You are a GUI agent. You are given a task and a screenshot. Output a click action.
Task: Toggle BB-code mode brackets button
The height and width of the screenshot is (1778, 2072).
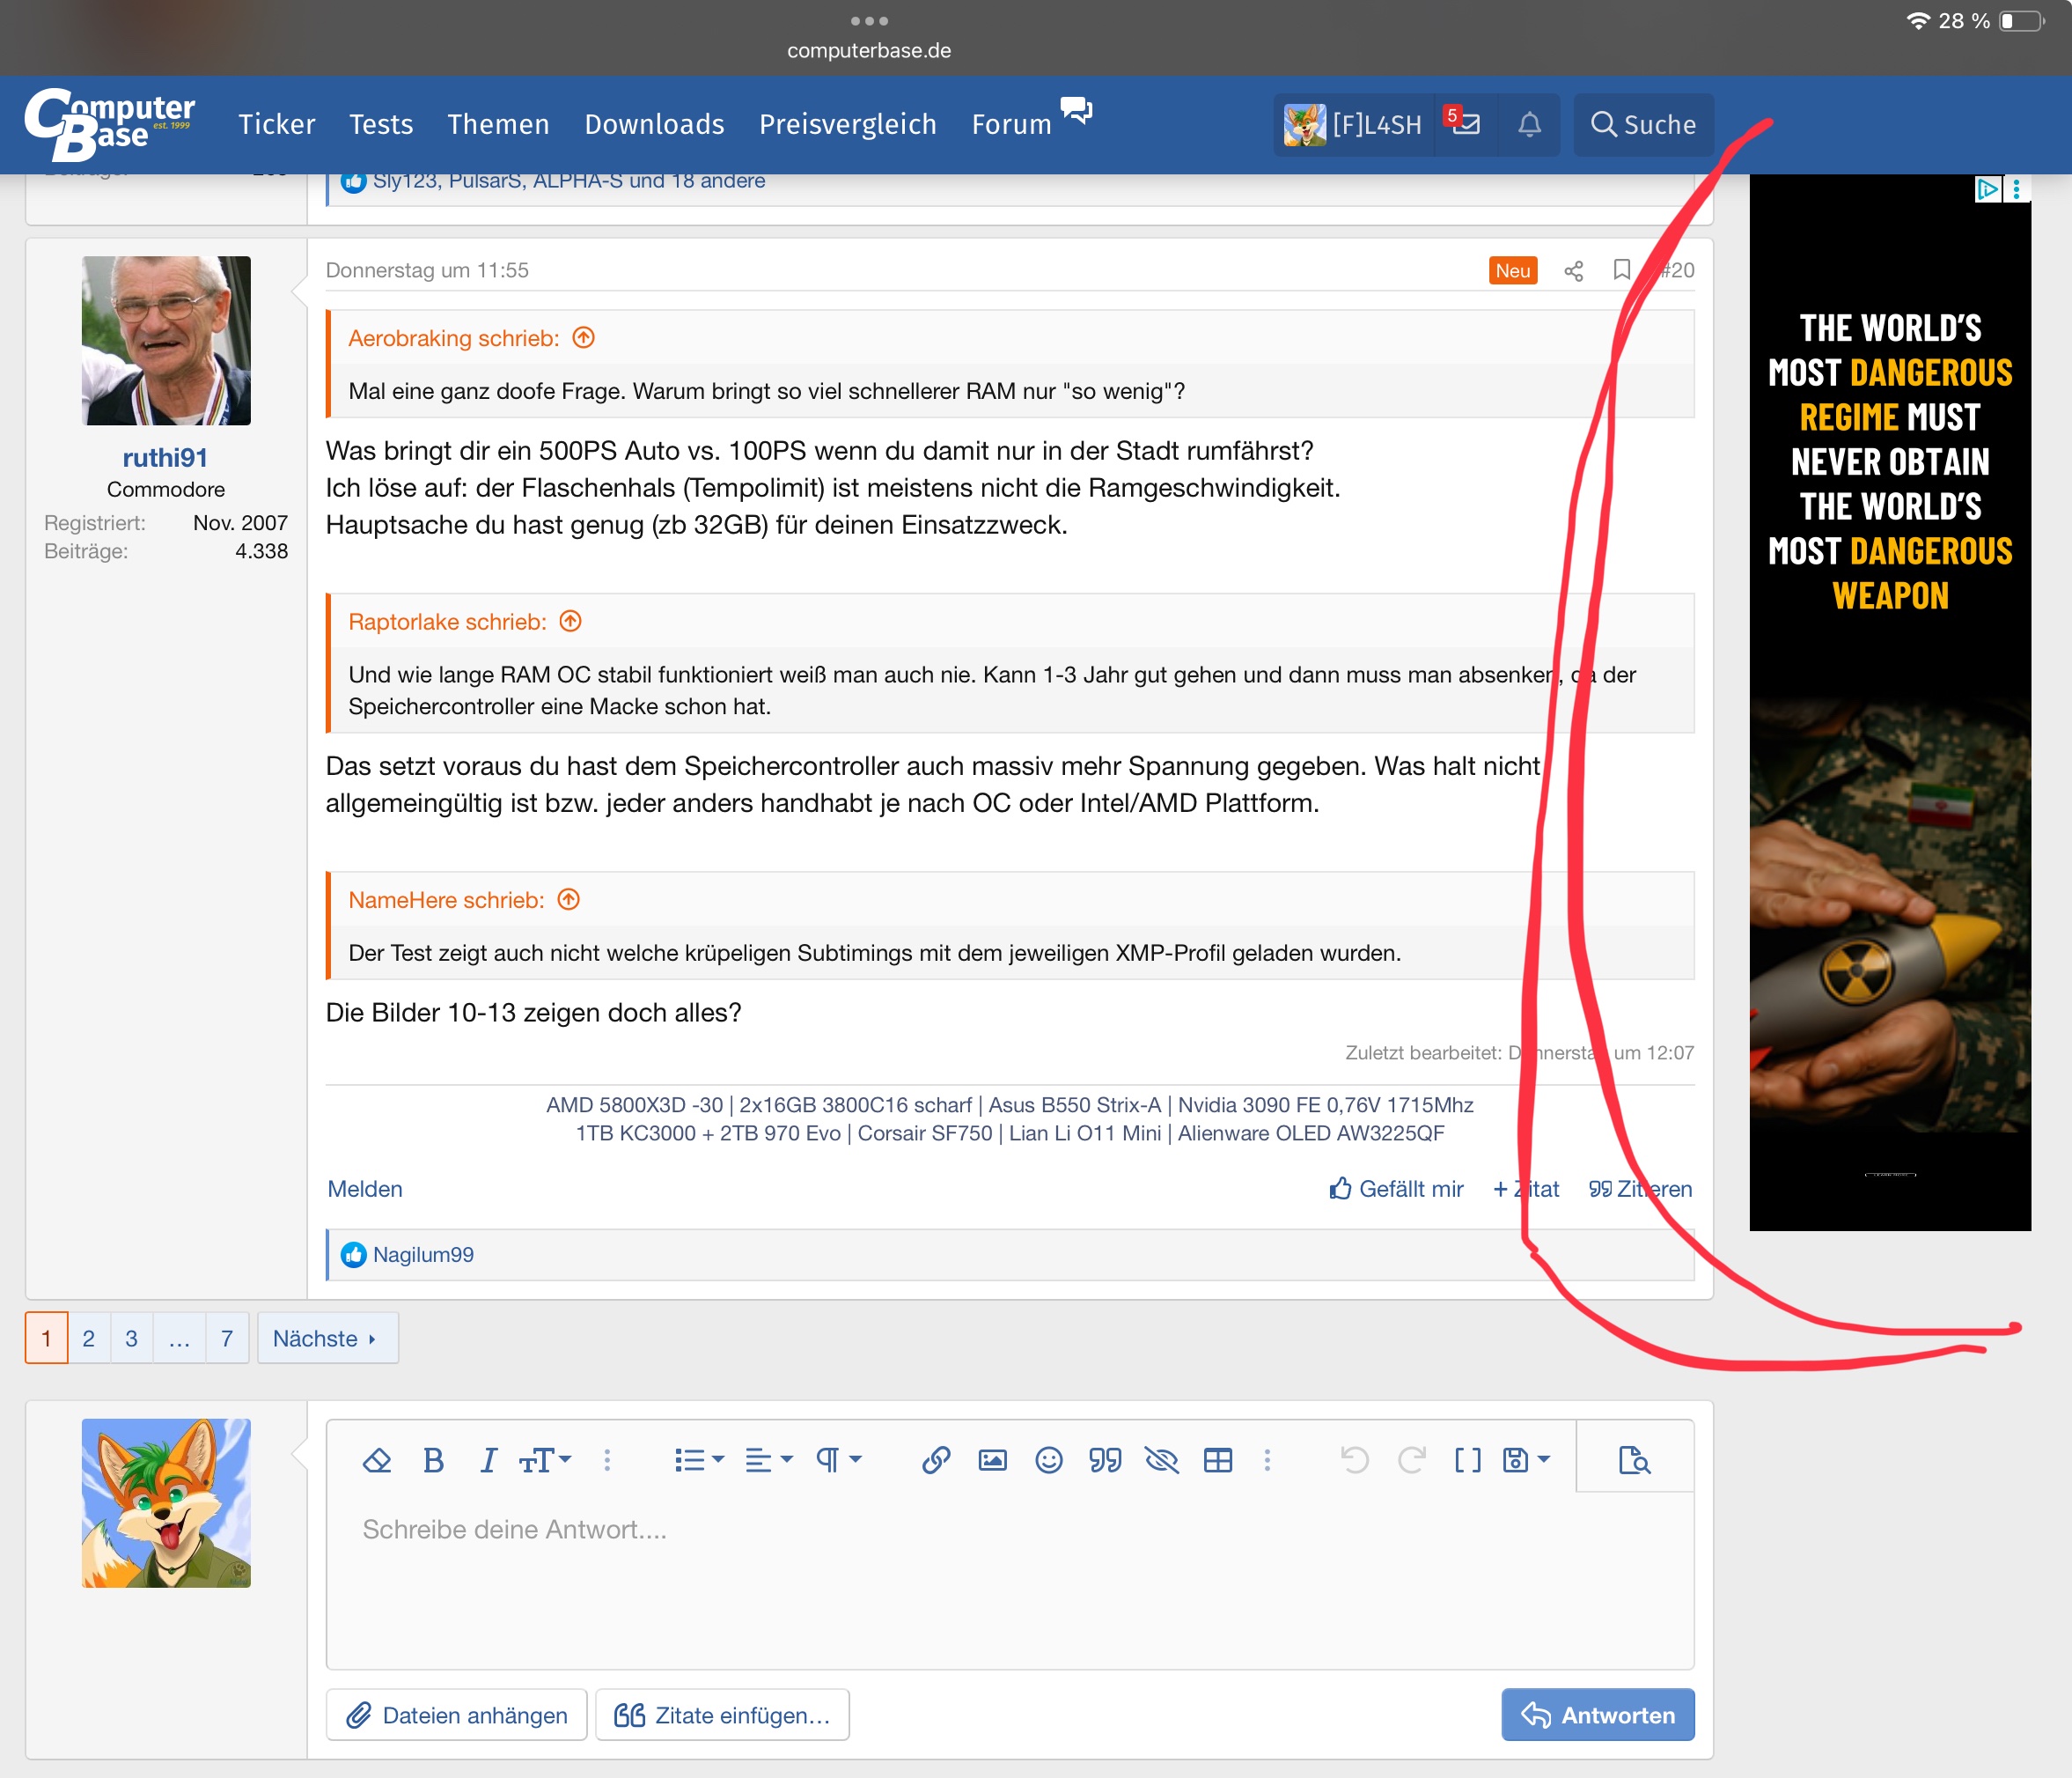[x=1467, y=1461]
